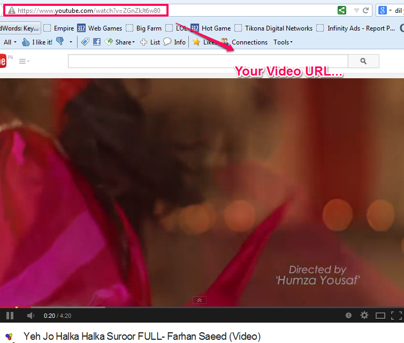
Task: Toggle theater mode in the player
Action: (x=380, y=315)
